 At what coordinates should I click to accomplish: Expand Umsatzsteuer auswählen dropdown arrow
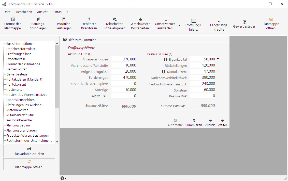point(179,25)
